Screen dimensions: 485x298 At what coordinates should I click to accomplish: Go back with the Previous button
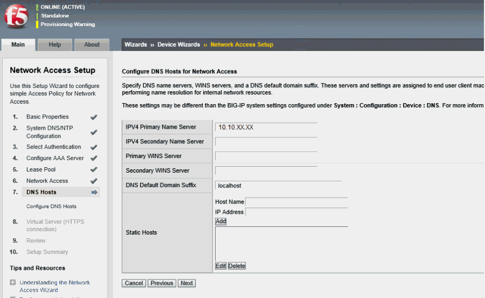pyautogui.click(x=162, y=283)
